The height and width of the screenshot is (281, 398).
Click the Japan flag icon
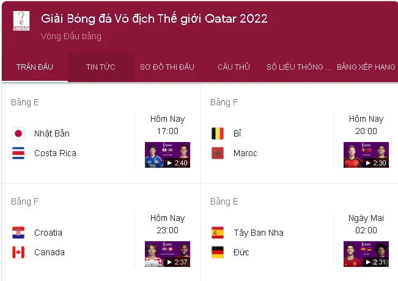(x=18, y=133)
